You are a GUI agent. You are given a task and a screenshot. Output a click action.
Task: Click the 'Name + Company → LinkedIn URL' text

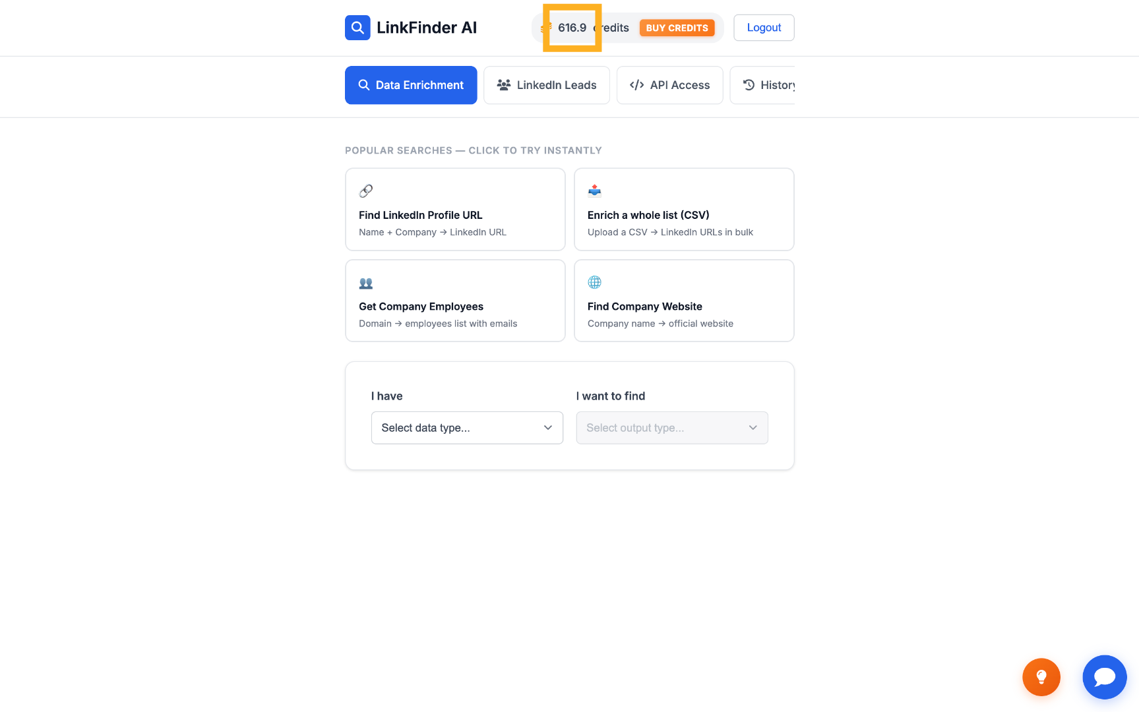(x=433, y=232)
